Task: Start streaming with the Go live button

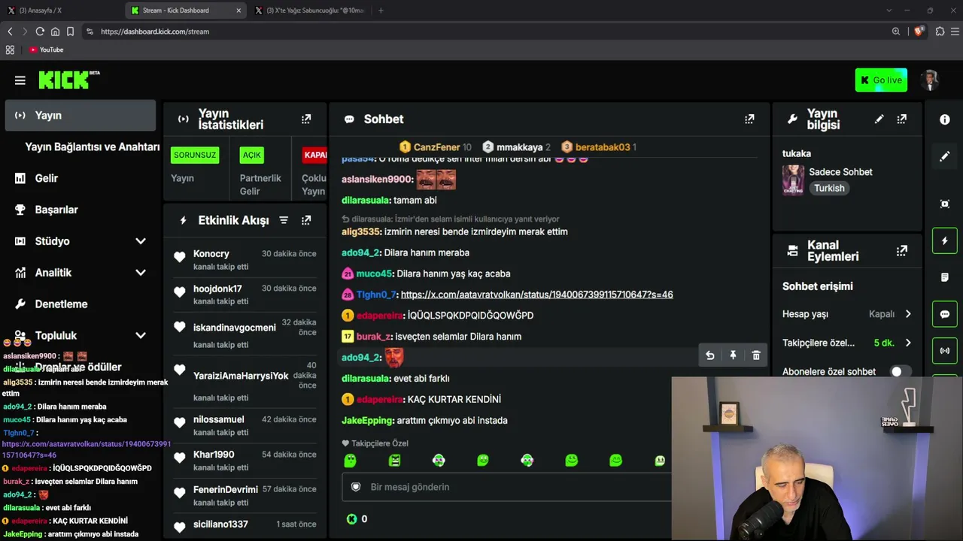Action: click(881, 80)
